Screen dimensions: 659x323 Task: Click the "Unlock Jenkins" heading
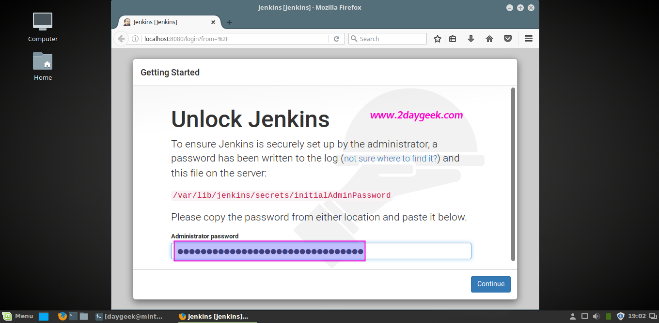(251, 119)
